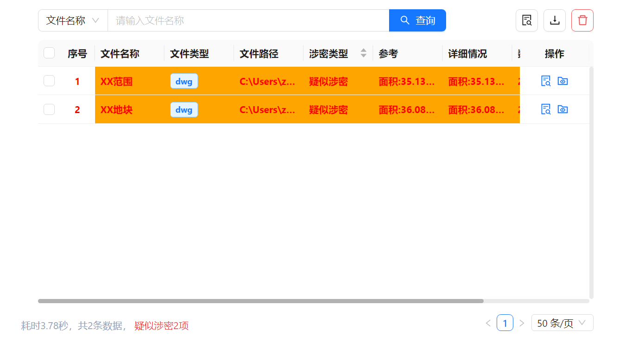This screenshot has width=633, height=337.
Task: Toggle the select-all checkbox in table header
Action: pos(49,53)
